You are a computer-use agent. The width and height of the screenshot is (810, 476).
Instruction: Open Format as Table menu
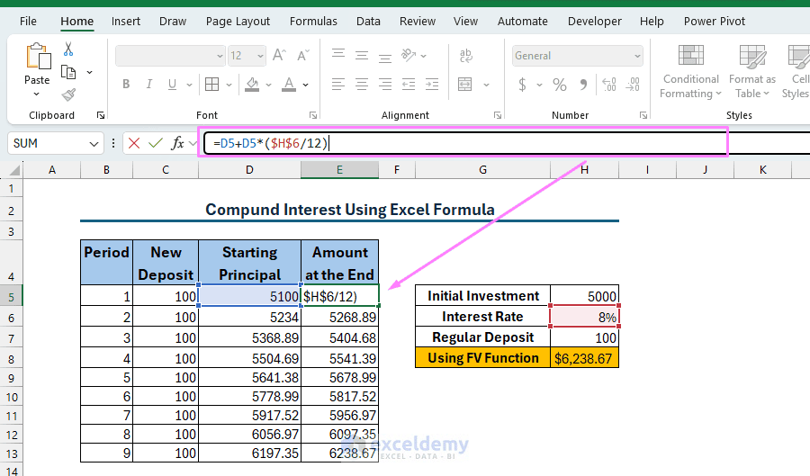coord(752,71)
